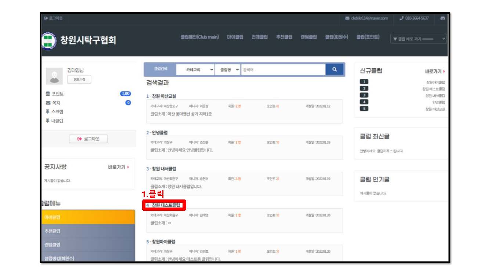
Task: Click the 로그아웃 button under profile panel
Action: 89,139
